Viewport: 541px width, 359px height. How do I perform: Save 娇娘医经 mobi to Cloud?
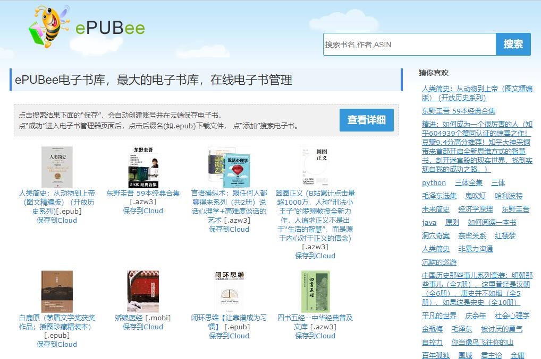143,327
